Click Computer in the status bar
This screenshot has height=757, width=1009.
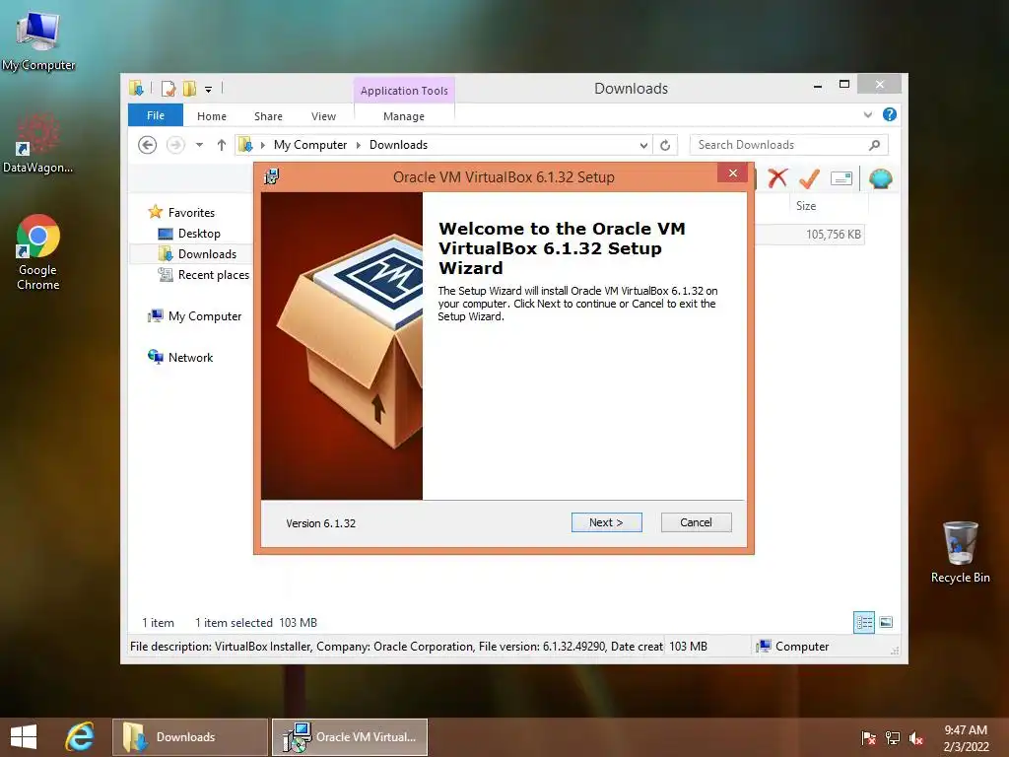[x=794, y=647]
